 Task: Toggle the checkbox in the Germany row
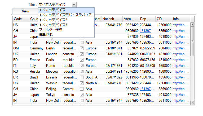pos(82,48)
